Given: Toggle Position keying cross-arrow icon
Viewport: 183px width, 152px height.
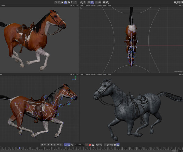Looking at the screenshot, I should (105, 145).
